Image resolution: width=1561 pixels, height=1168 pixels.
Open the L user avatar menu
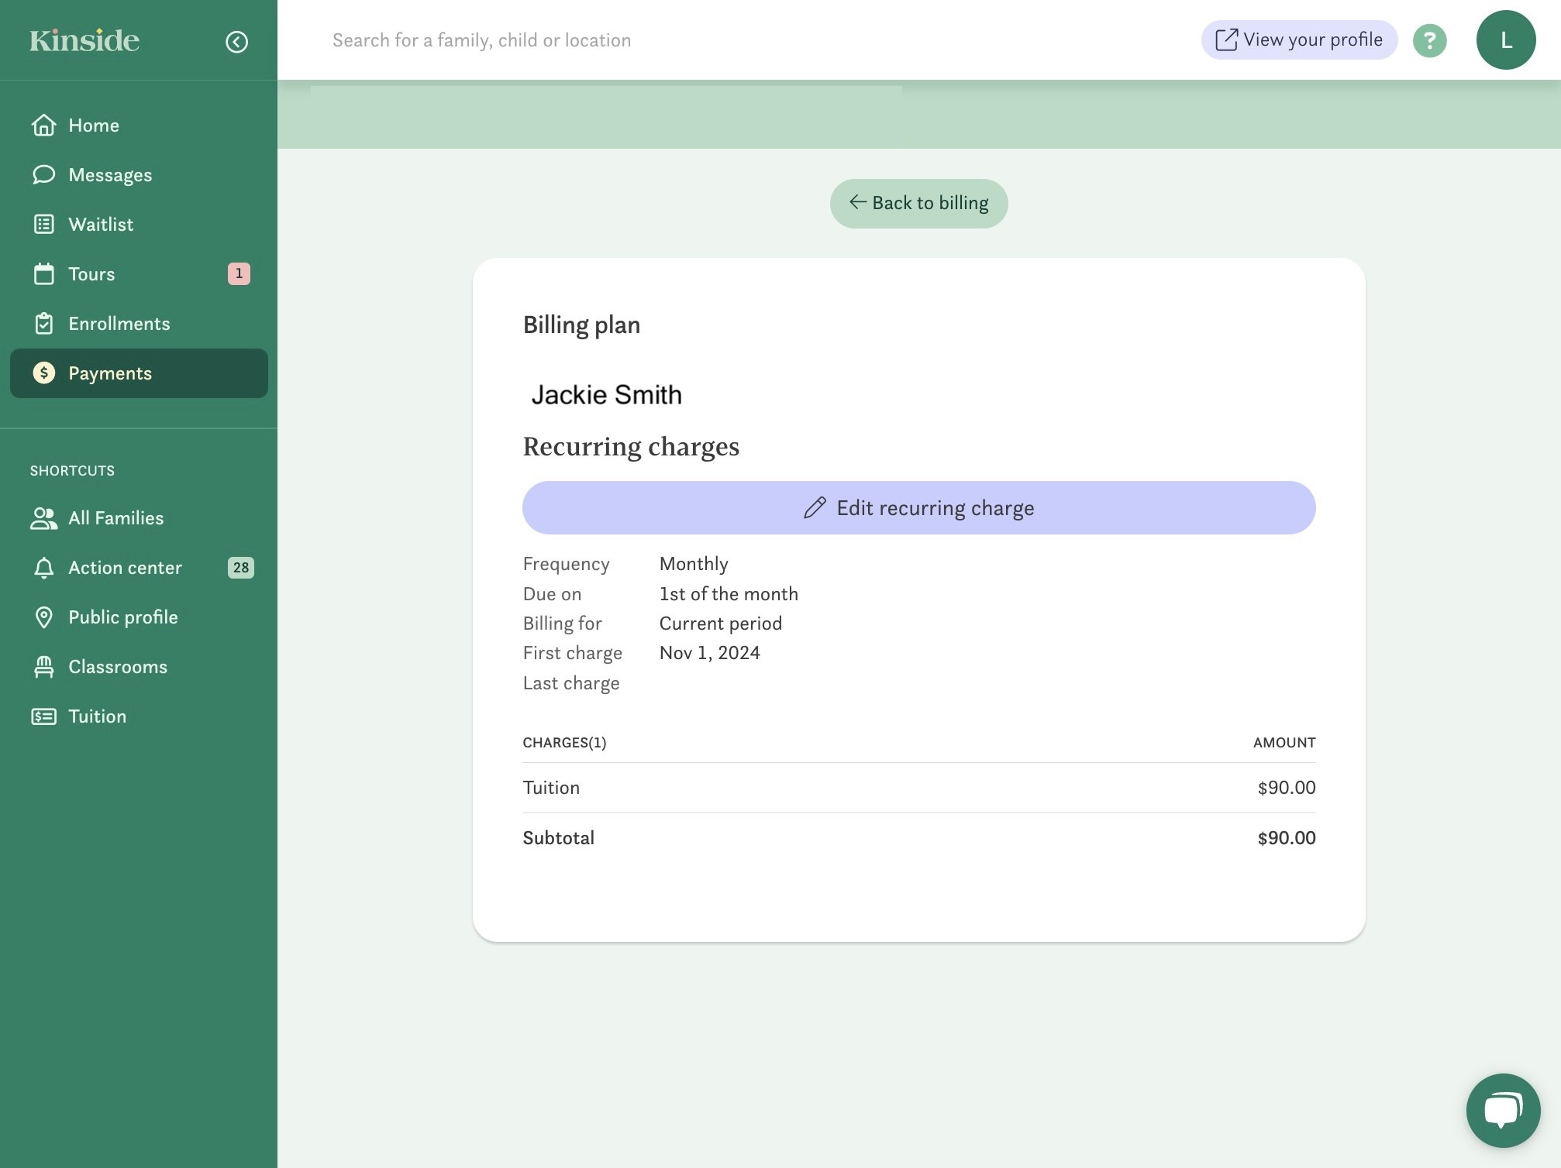tap(1505, 40)
